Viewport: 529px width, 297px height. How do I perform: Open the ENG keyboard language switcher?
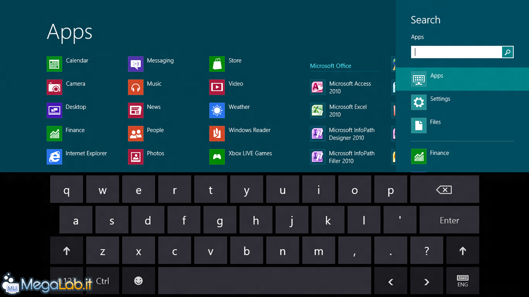(462, 281)
